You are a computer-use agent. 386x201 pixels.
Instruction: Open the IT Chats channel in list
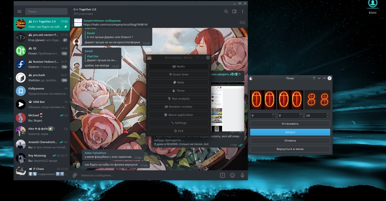[x=42, y=171]
